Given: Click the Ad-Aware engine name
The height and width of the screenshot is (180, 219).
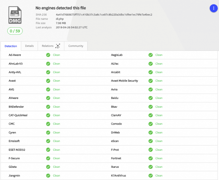Looking at the screenshot, I should (x=15, y=55).
